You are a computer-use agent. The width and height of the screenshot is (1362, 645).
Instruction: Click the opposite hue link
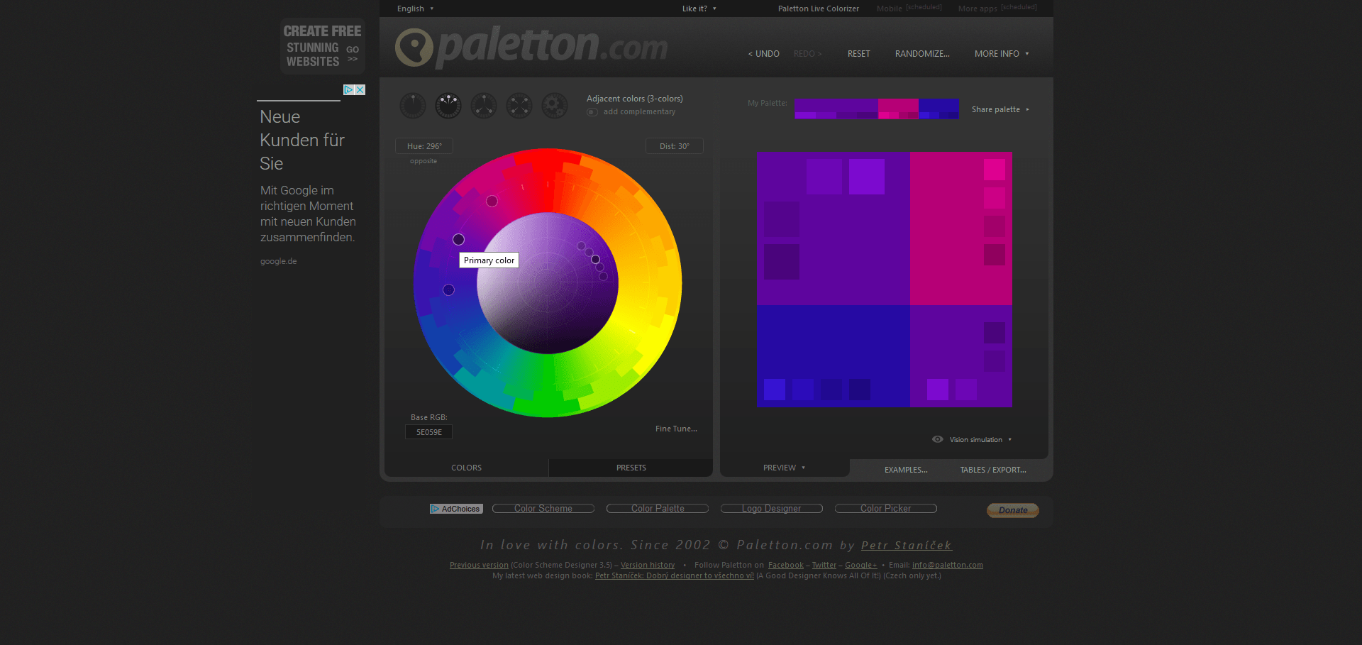423,161
